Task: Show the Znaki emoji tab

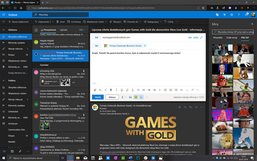Action: tap(232, 38)
